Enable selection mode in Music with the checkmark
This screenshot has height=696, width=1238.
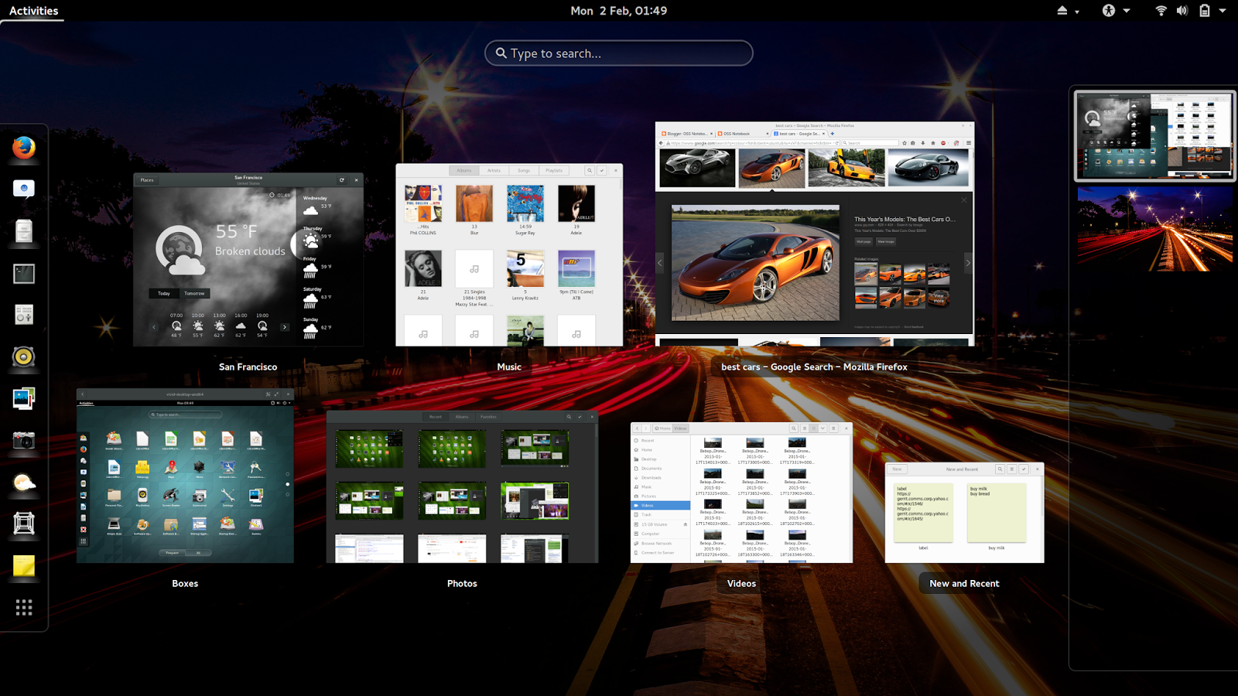coord(602,170)
